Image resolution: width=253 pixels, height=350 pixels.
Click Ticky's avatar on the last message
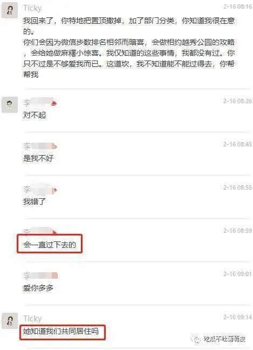point(10,321)
